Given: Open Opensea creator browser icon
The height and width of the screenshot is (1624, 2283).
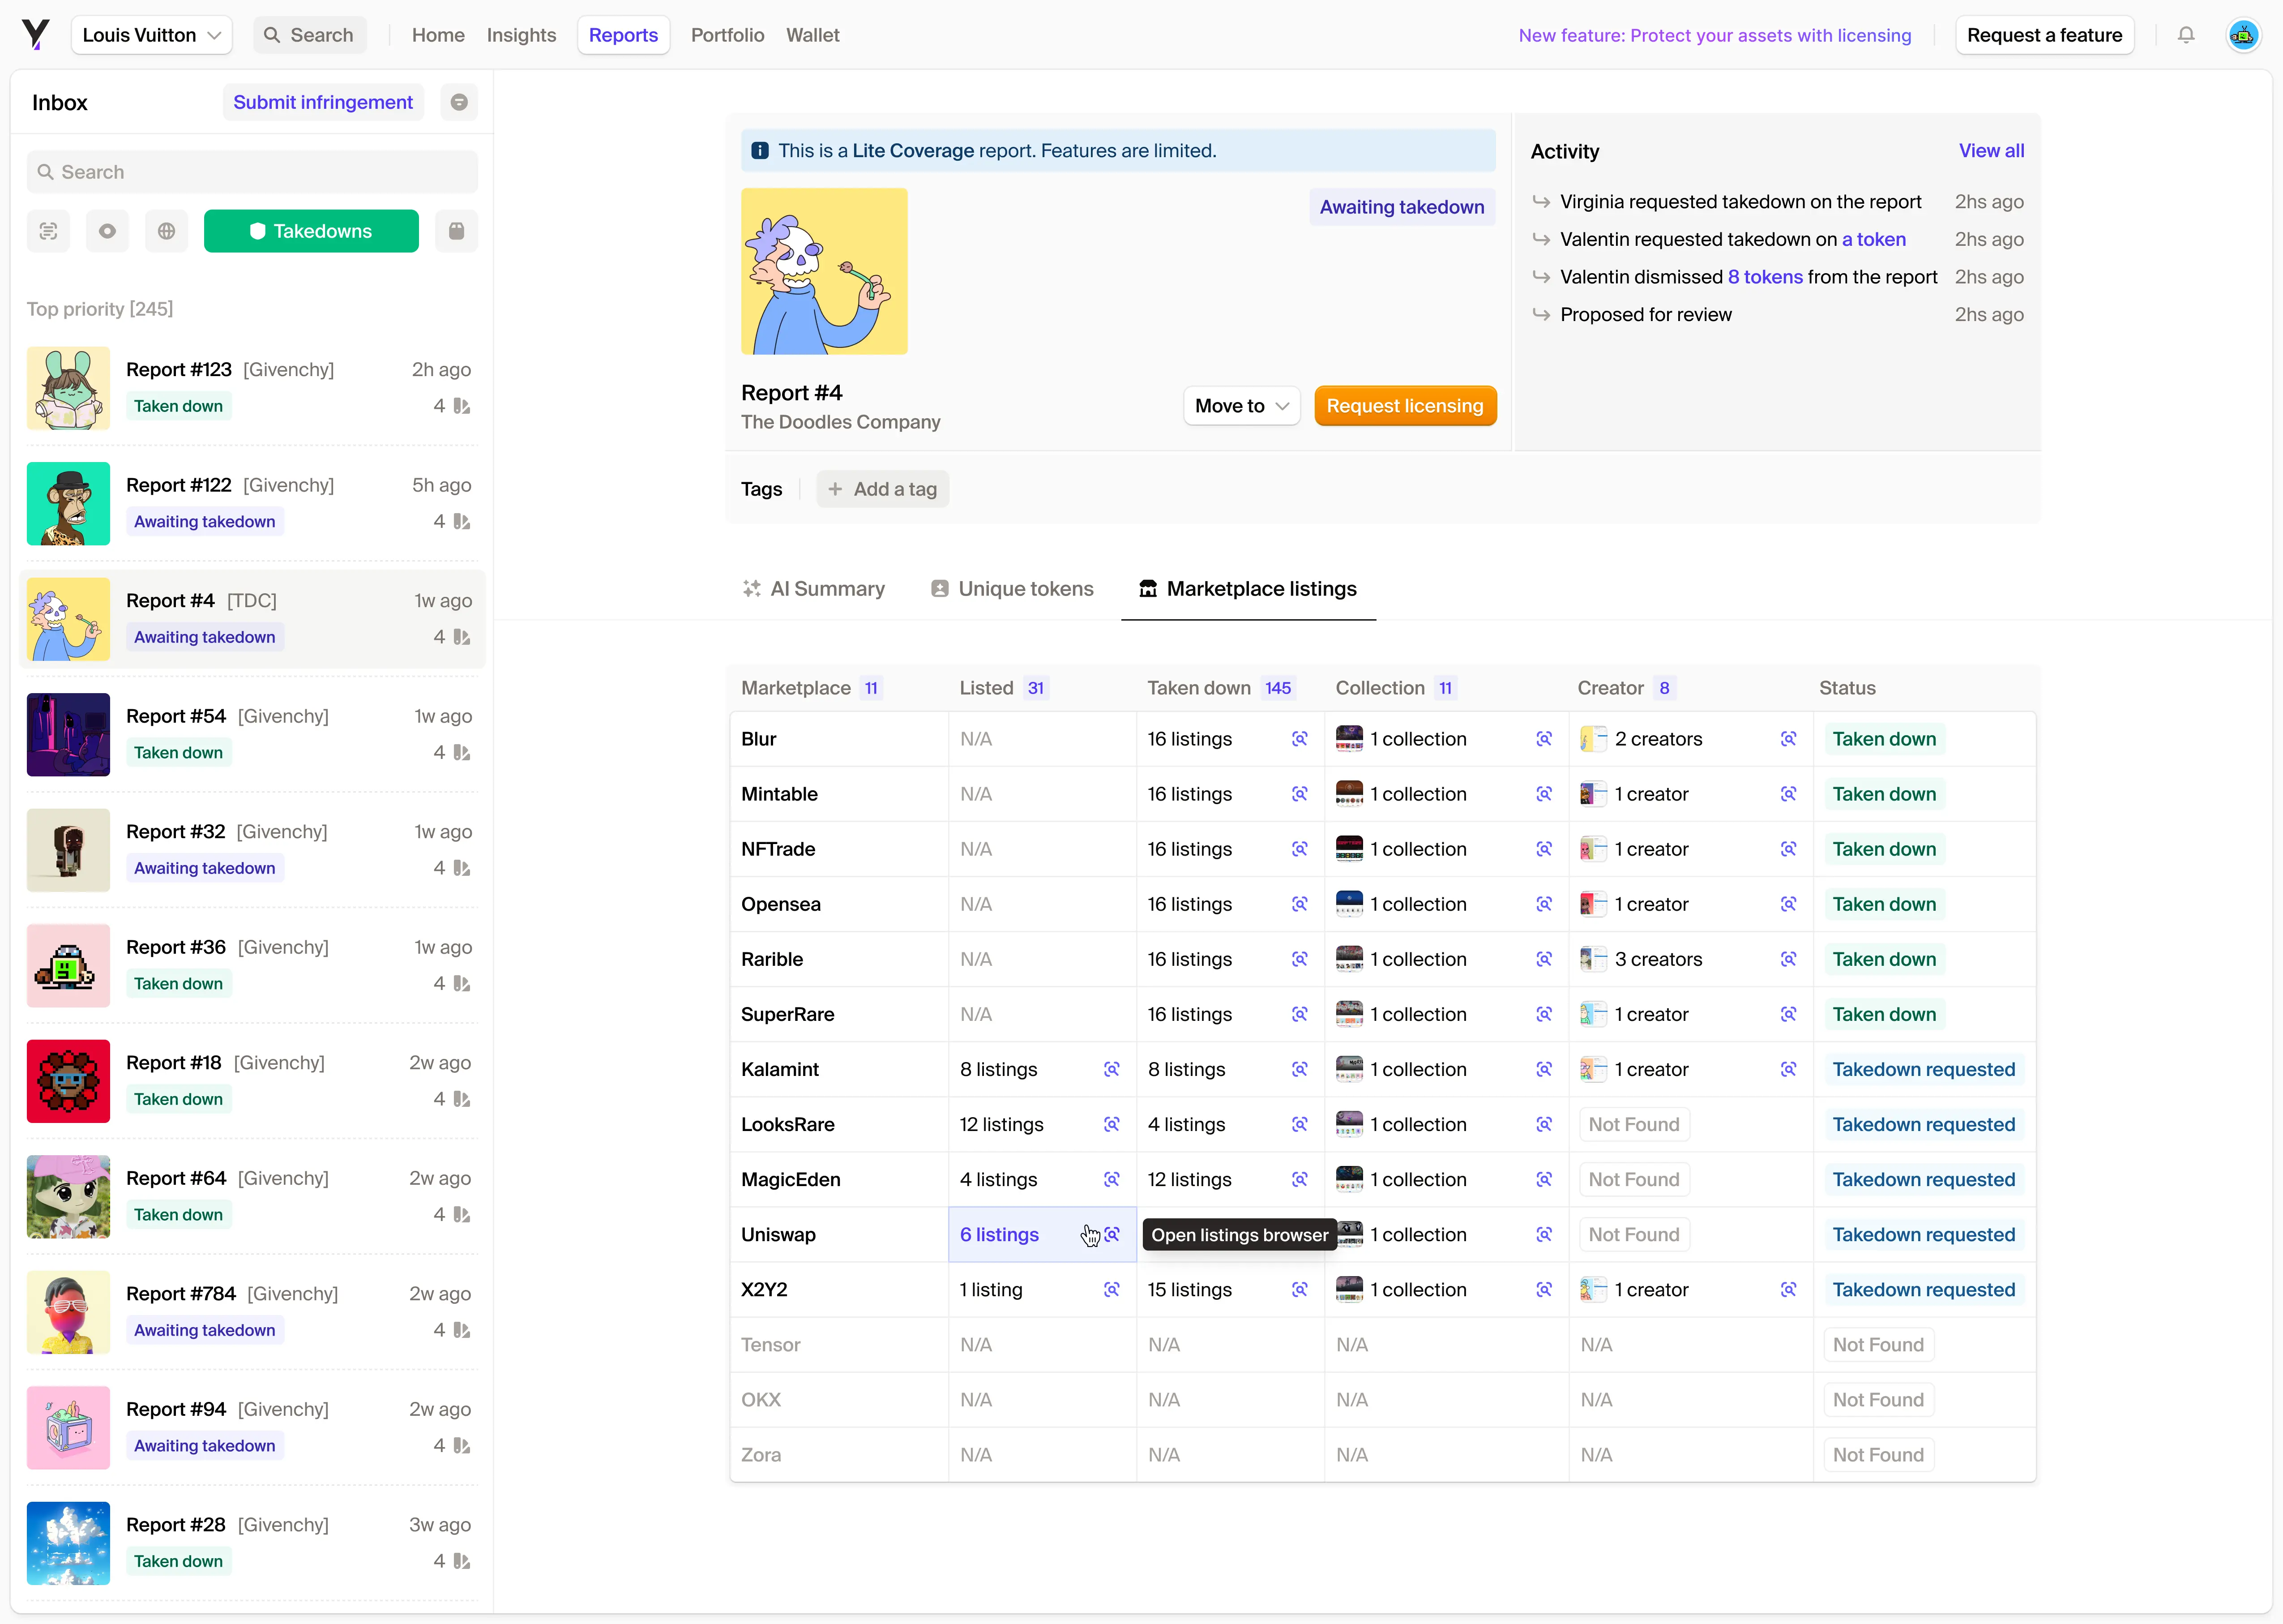Looking at the screenshot, I should [x=1788, y=904].
